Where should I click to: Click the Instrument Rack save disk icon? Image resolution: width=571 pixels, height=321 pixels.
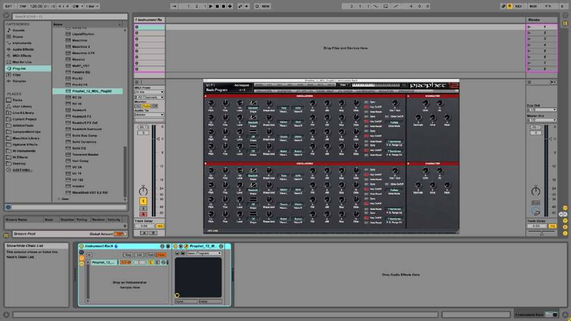point(168,246)
